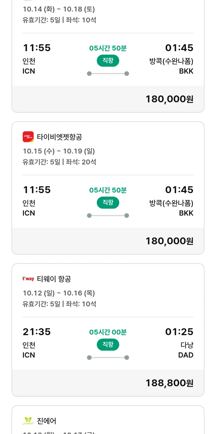The height and width of the screenshot is (434, 216).
Task: Tap the route line on the 타이비엣젯항공 card
Action: tap(108, 216)
